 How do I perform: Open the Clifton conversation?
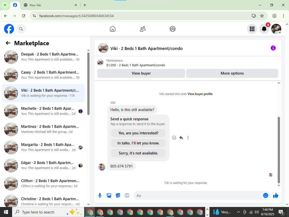43,183
